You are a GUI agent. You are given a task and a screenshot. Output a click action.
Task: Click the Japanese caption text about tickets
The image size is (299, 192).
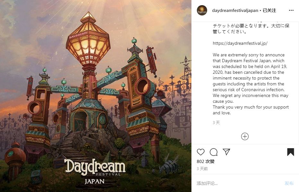coord(251,28)
